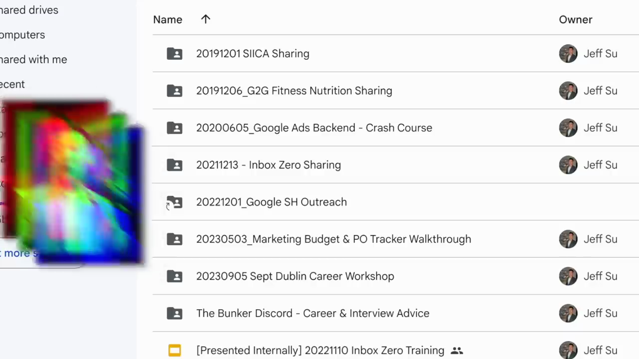Click the Owner column header

(576, 19)
